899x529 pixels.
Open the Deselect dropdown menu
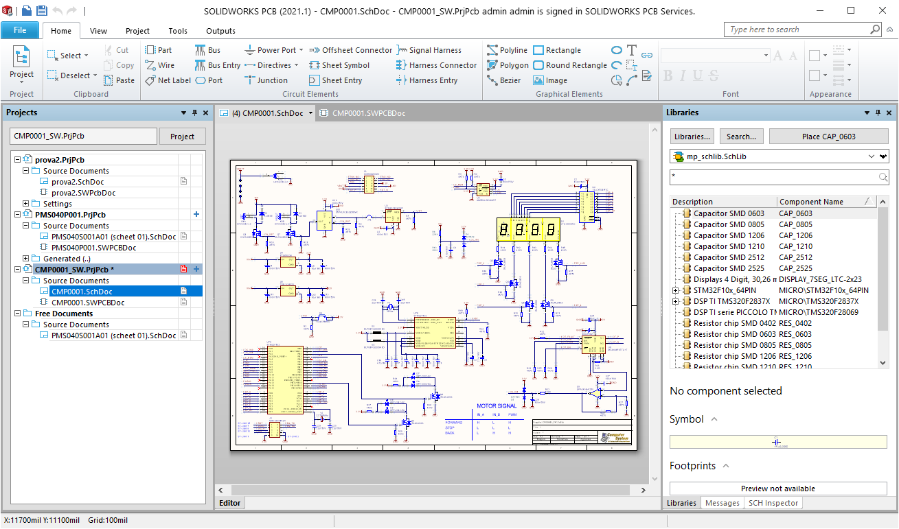point(95,75)
